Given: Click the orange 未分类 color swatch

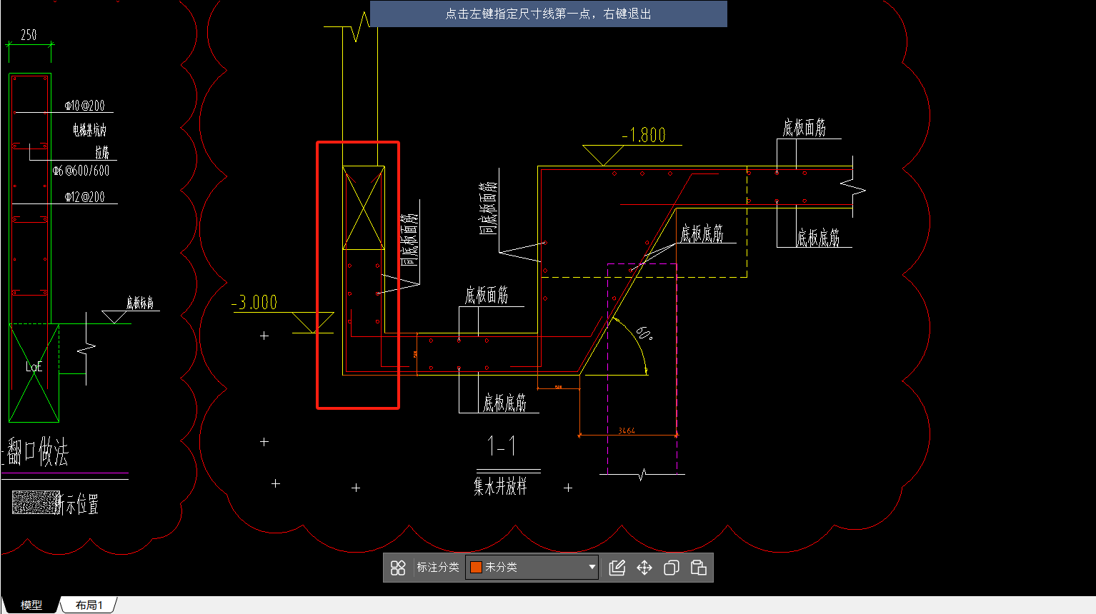Looking at the screenshot, I should [x=476, y=568].
